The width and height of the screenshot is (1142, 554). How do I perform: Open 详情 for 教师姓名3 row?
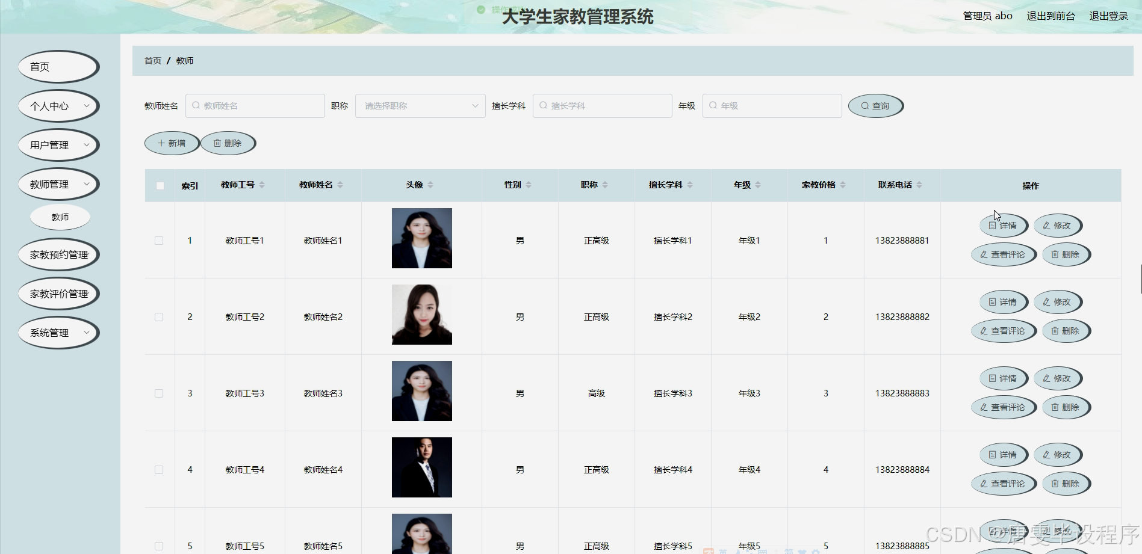1003,378
